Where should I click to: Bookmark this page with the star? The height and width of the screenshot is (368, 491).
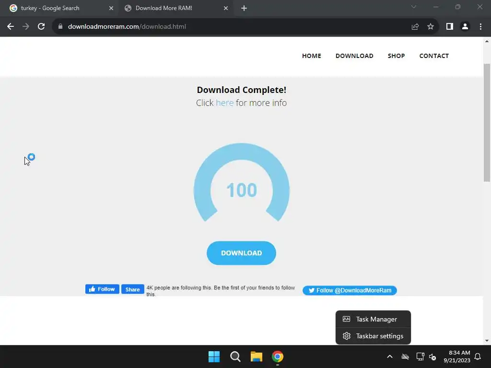pos(431,27)
